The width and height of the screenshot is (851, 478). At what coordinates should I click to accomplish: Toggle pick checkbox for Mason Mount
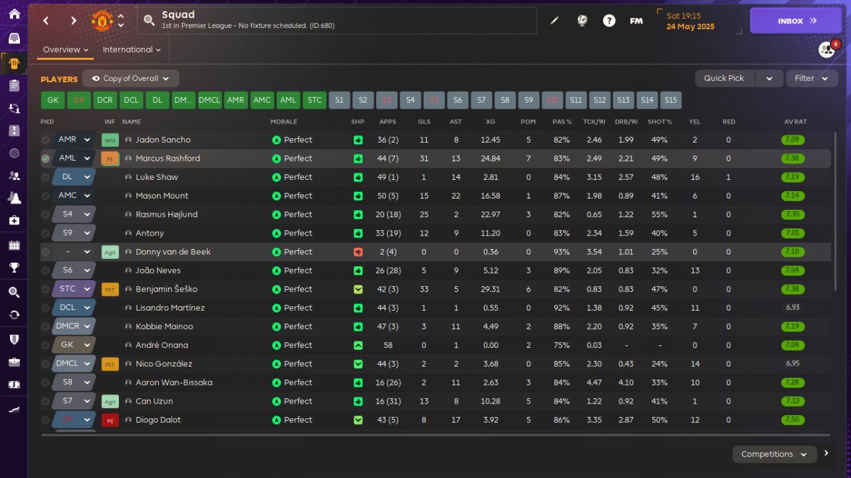click(x=45, y=196)
